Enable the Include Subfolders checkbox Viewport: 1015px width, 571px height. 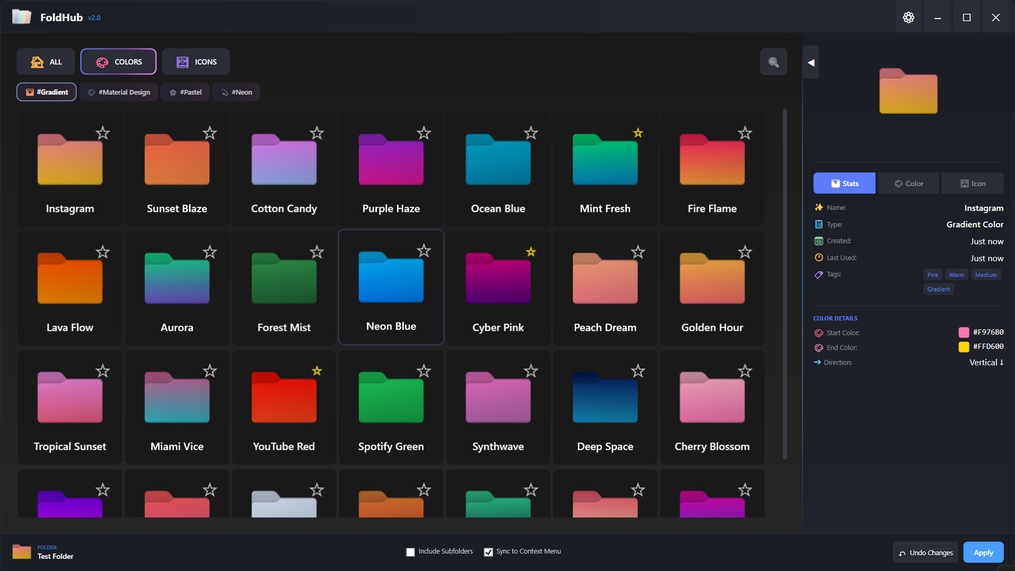click(410, 551)
